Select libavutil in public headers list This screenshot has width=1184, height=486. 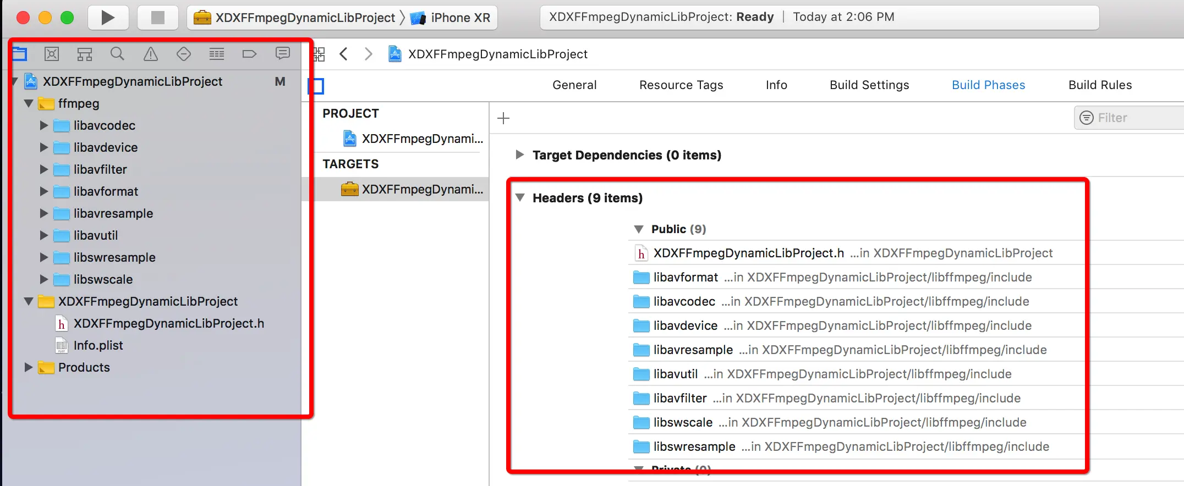[856, 374]
